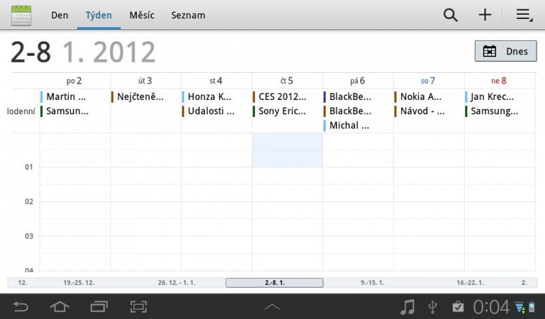Jump to today with Dnes button

[x=505, y=52]
